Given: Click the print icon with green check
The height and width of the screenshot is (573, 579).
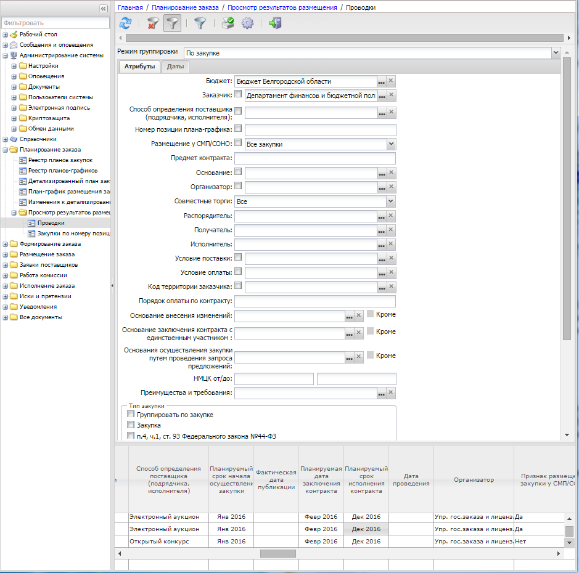Looking at the screenshot, I should click(x=228, y=23).
